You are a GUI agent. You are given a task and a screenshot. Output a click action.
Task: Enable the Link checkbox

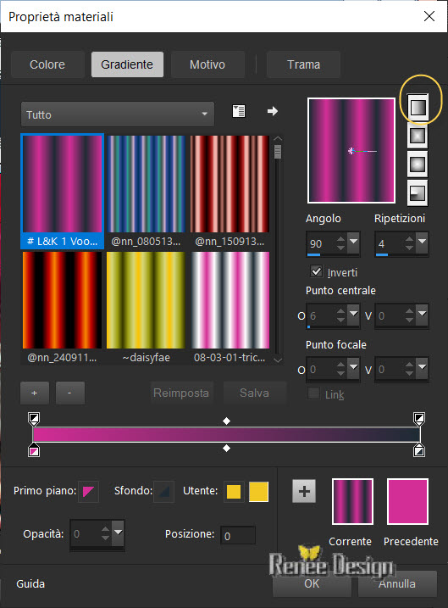coord(313,393)
